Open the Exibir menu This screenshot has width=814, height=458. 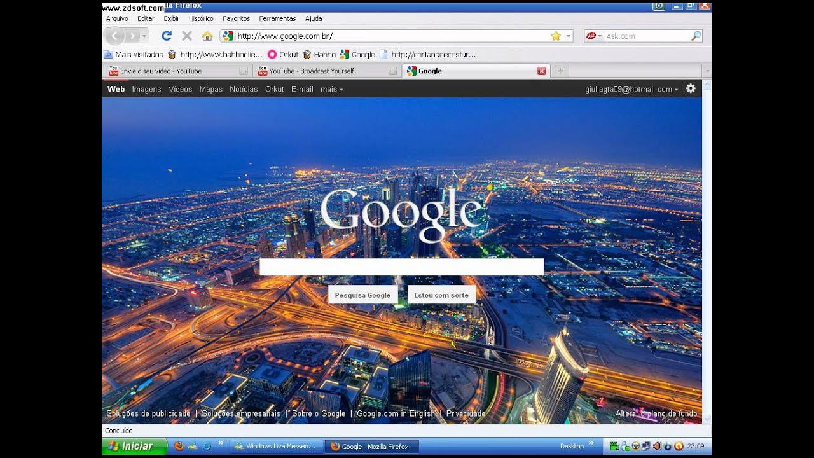pos(172,18)
